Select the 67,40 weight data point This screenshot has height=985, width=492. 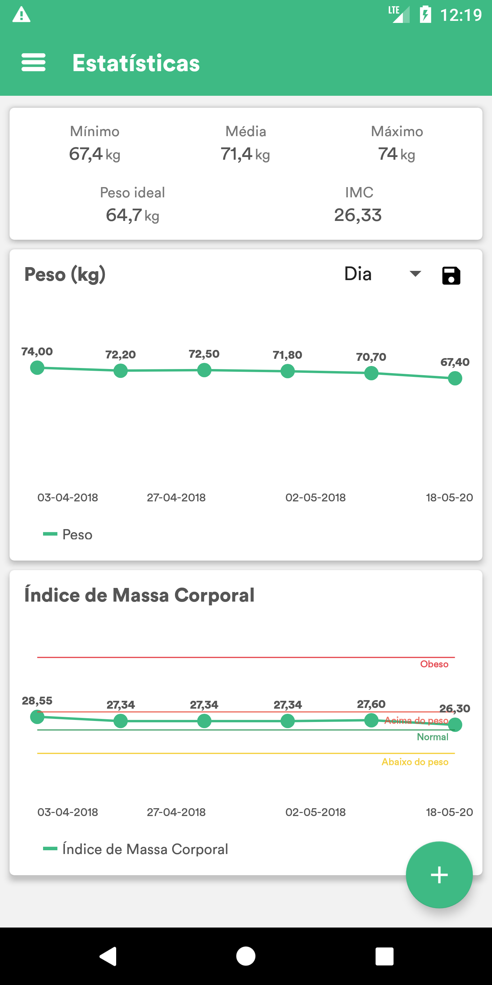tap(454, 378)
